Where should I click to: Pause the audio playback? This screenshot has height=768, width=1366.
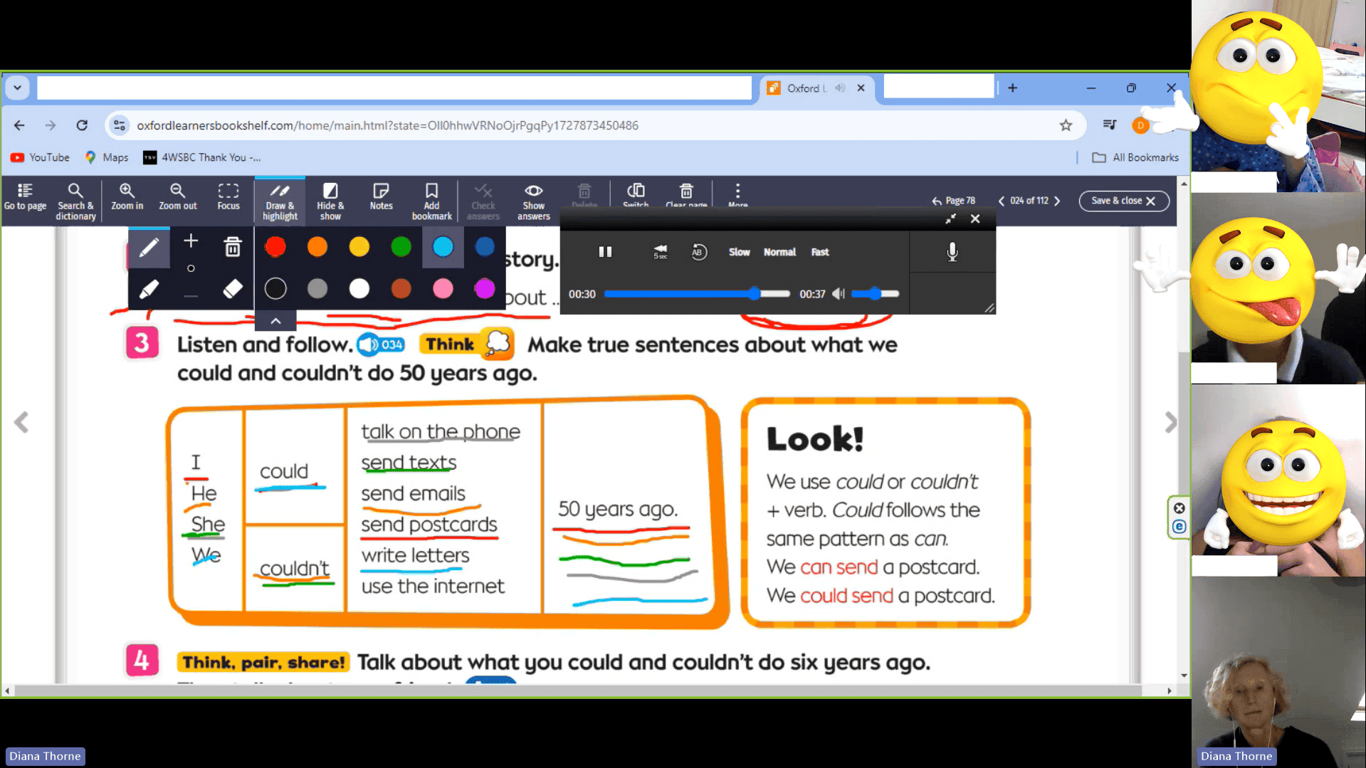pyautogui.click(x=605, y=252)
